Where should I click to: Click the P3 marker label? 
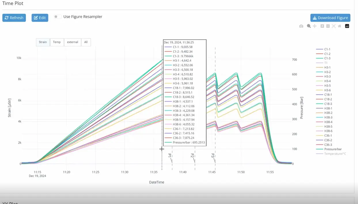(213, 156)
